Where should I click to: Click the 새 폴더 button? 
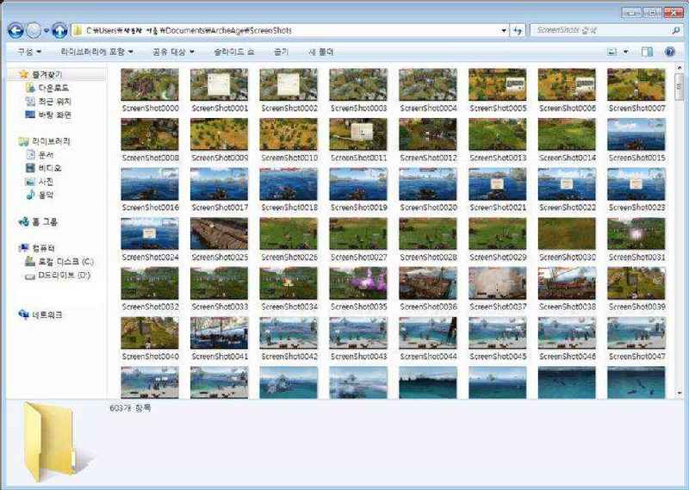(321, 52)
